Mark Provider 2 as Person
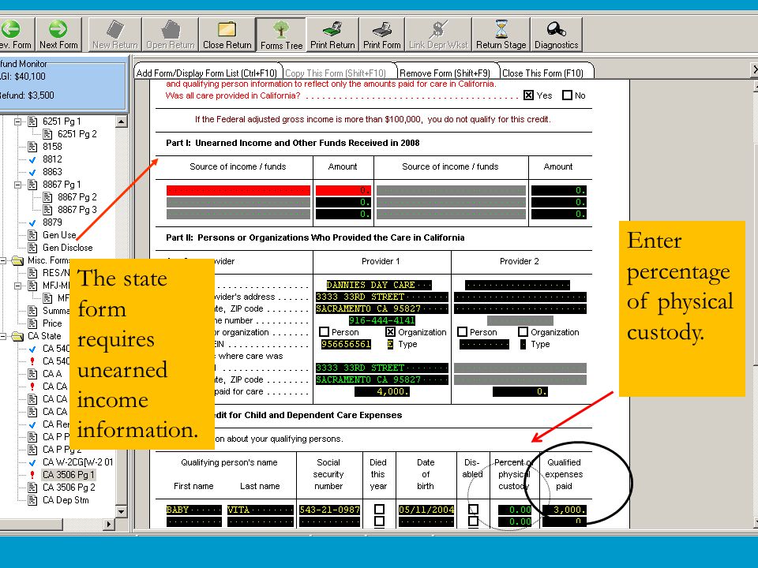Image resolution: width=758 pixels, height=568 pixels. click(462, 332)
